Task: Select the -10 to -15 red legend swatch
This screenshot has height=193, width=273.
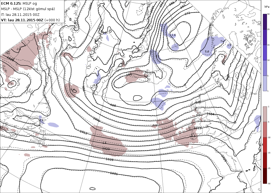Action: coord(265,145)
